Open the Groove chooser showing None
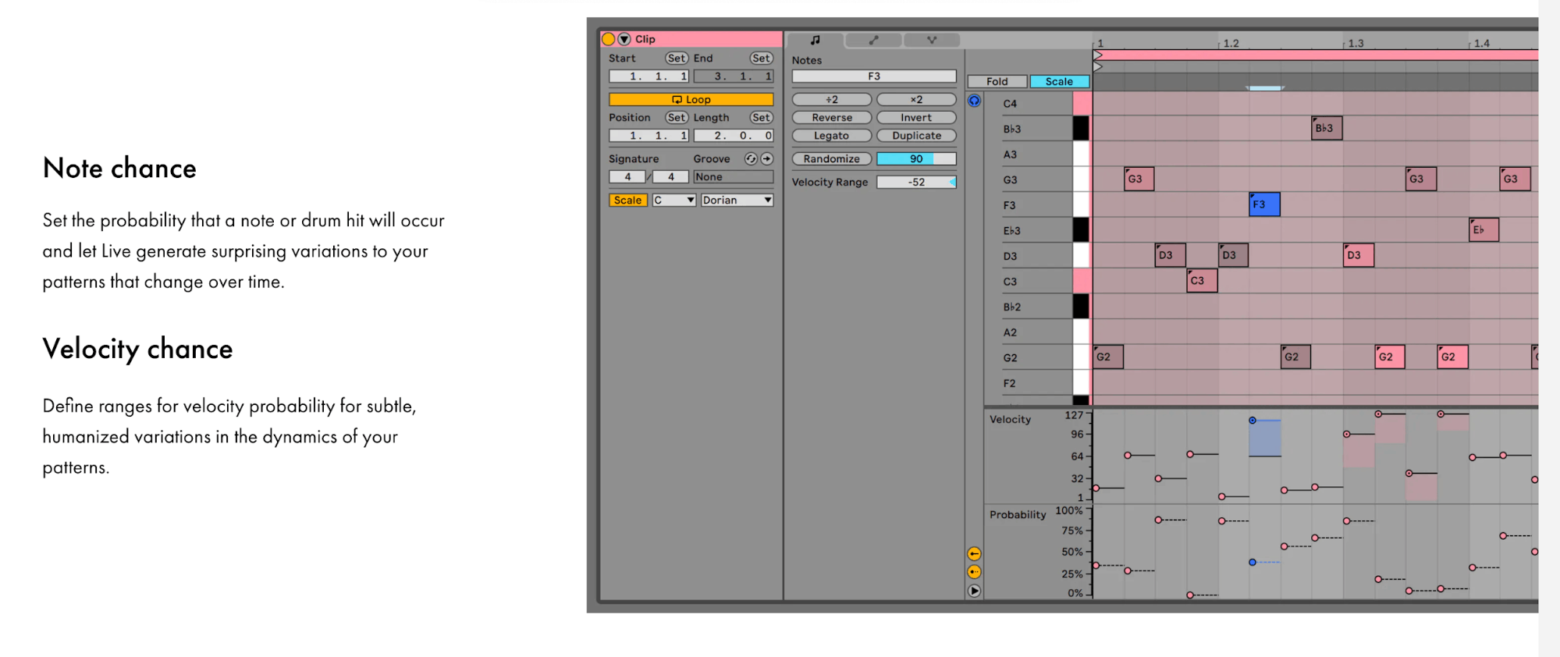The image size is (1560, 657). click(734, 177)
